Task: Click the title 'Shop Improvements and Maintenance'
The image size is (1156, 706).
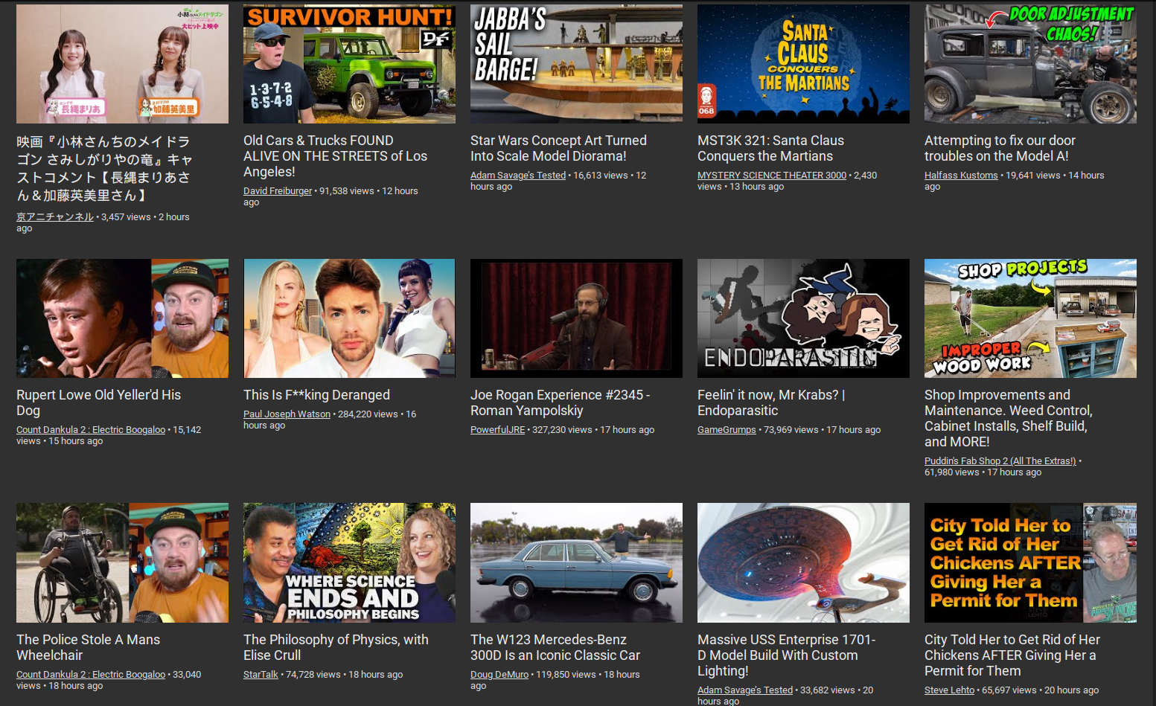Action: (1009, 418)
